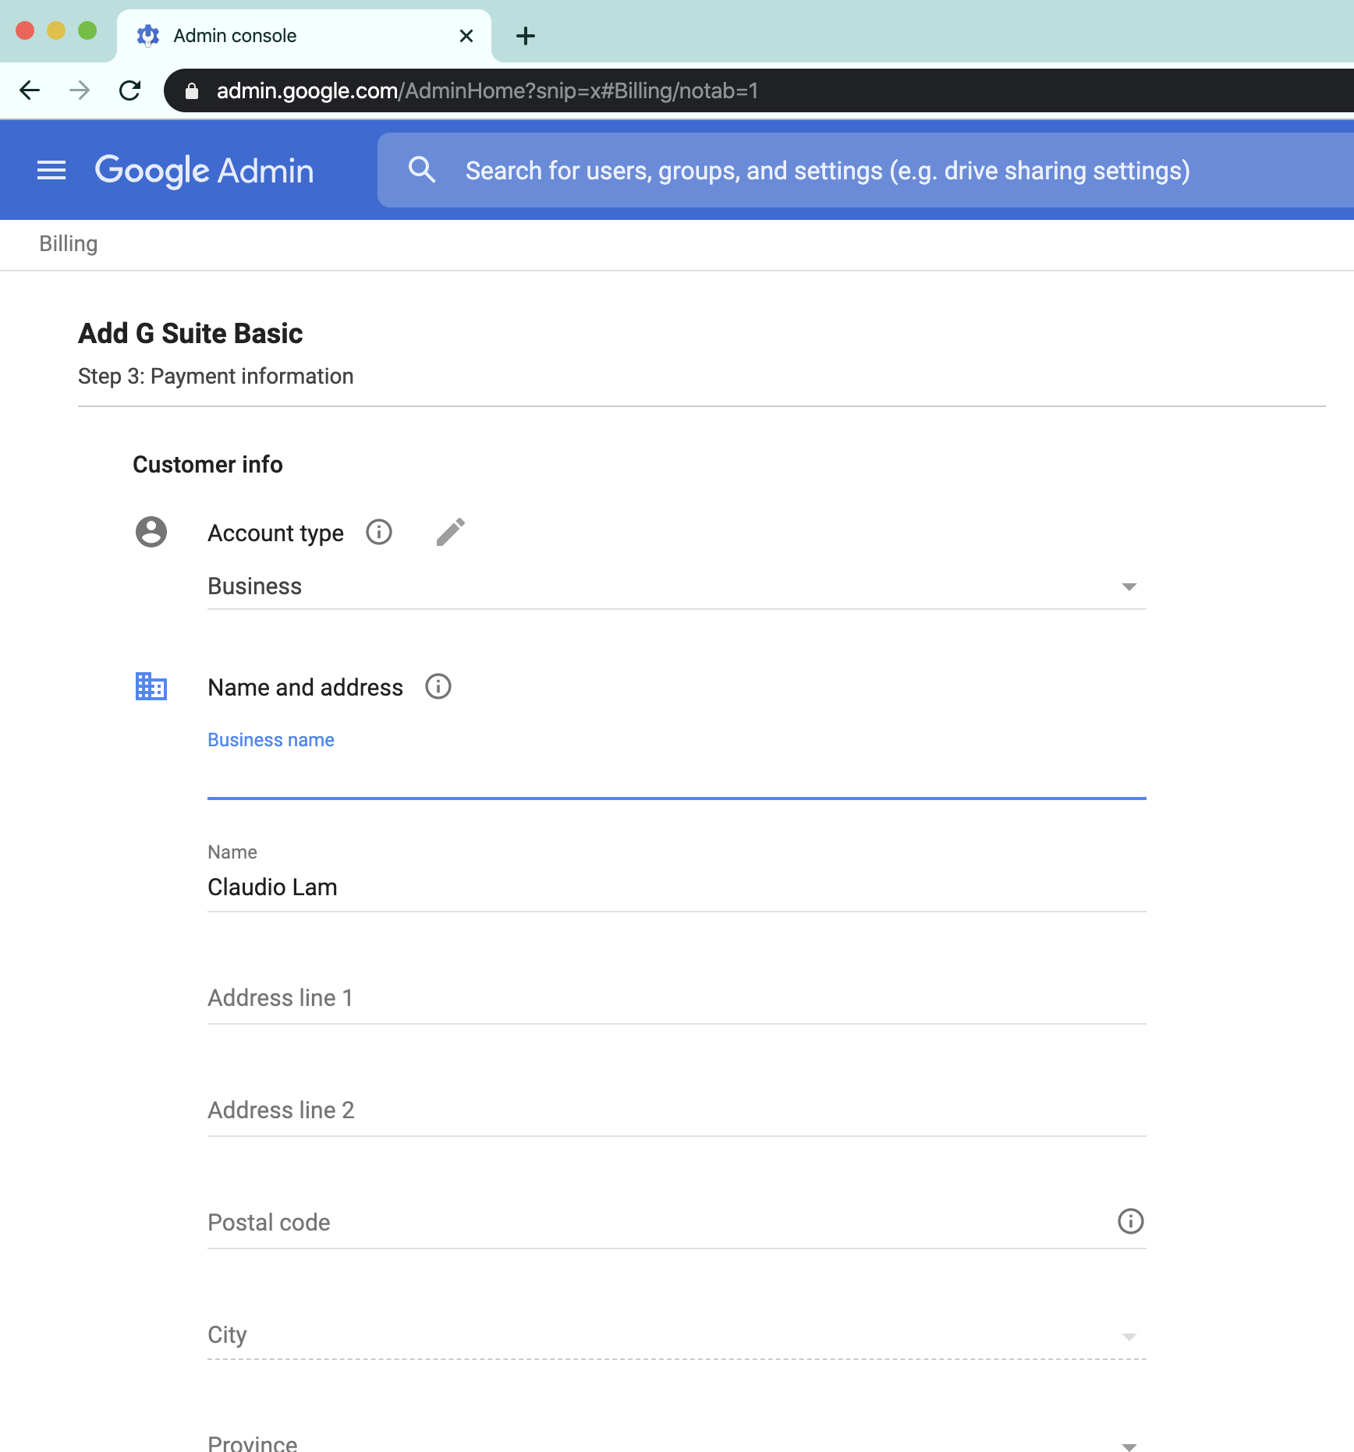Click the search magnifier icon
Viewport: 1354px width, 1452px height.
click(422, 169)
